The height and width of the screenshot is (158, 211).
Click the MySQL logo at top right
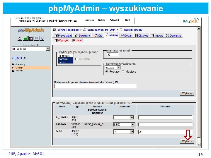[x=191, y=20]
